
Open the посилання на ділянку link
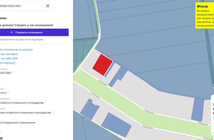[x=16, y=50]
